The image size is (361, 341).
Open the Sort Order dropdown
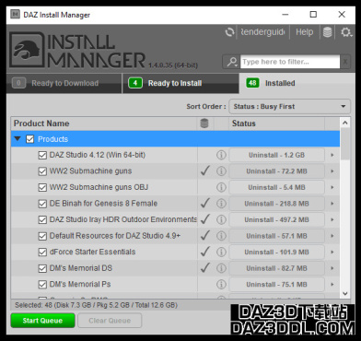289,107
